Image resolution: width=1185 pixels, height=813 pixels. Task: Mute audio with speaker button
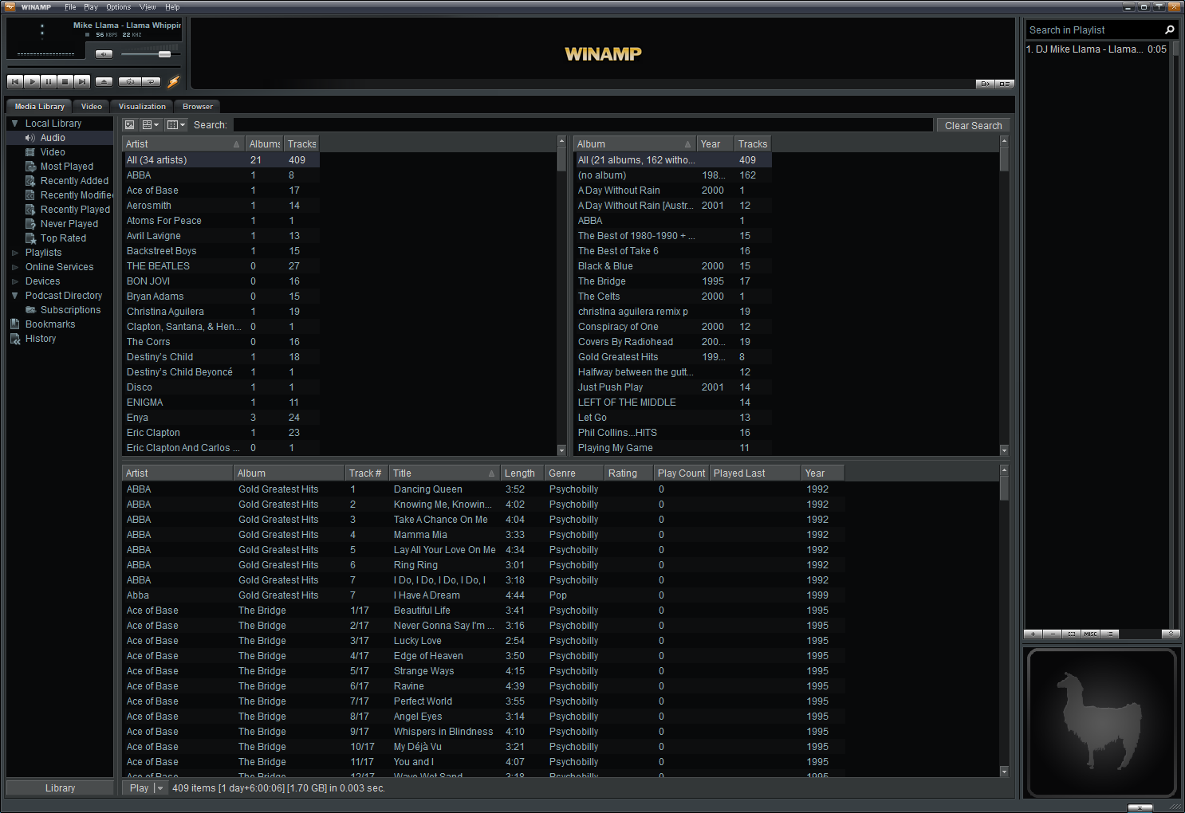click(104, 54)
